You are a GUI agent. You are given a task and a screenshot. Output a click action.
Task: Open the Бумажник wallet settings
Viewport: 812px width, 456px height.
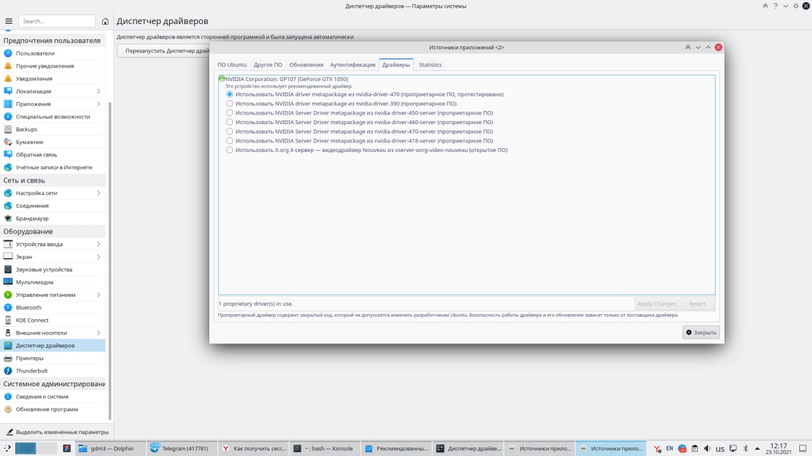[53, 142]
